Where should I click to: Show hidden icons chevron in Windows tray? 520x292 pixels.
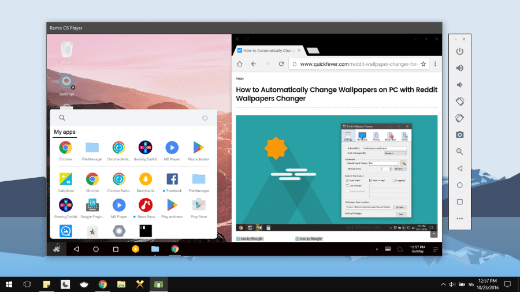(x=443, y=284)
